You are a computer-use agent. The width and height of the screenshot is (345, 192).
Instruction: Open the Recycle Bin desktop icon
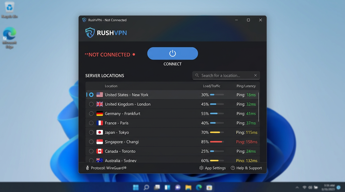coord(10,10)
